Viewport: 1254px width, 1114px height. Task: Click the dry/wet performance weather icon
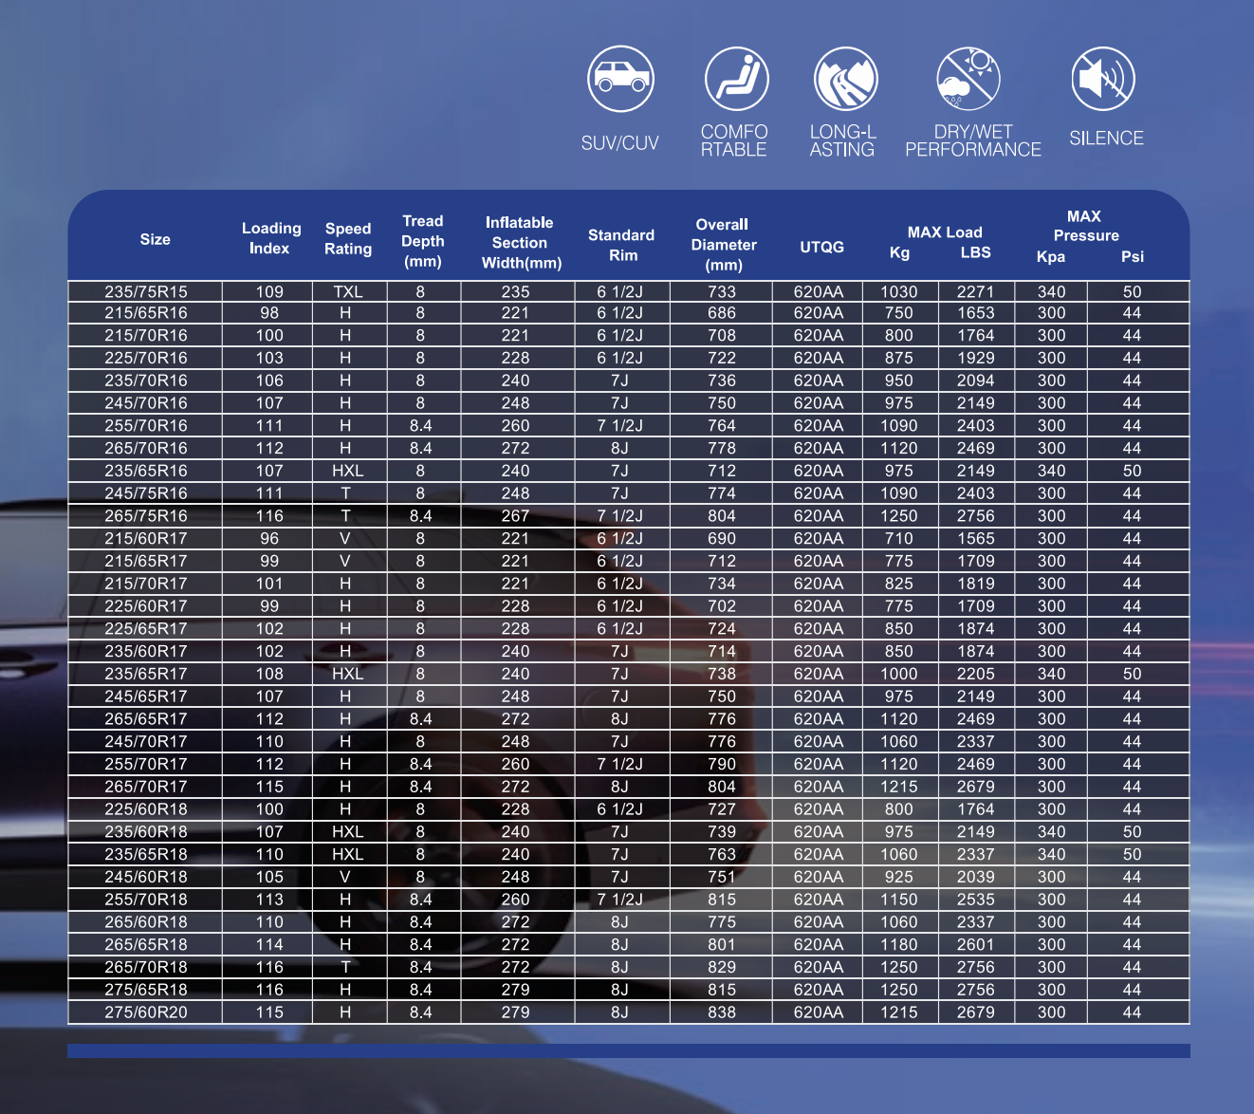tap(968, 79)
